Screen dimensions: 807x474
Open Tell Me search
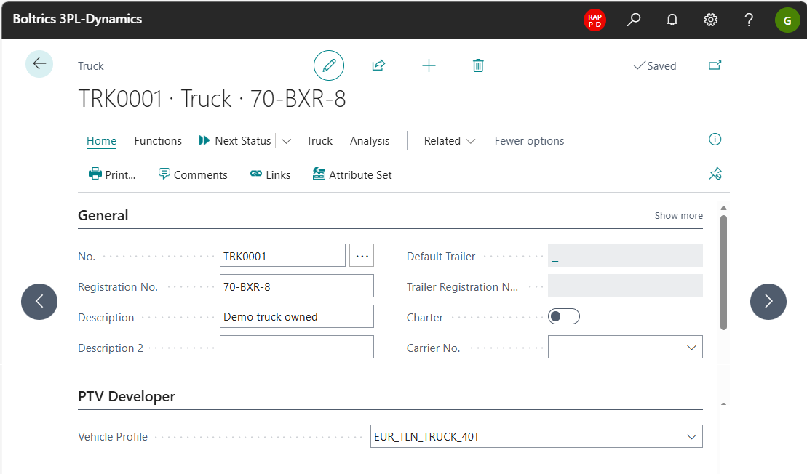click(x=633, y=20)
